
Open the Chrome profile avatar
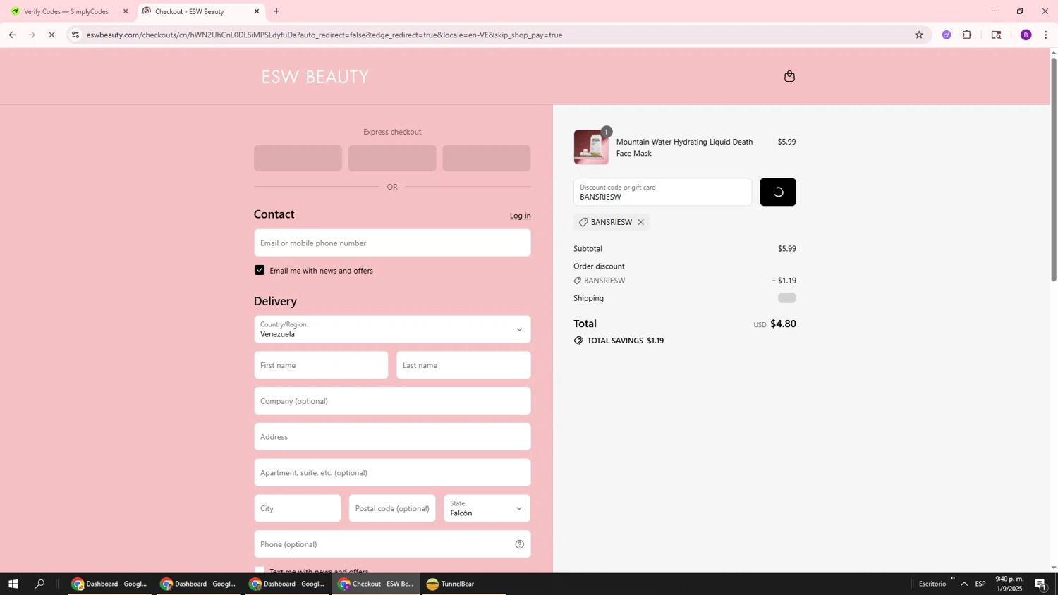(1026, 35)
